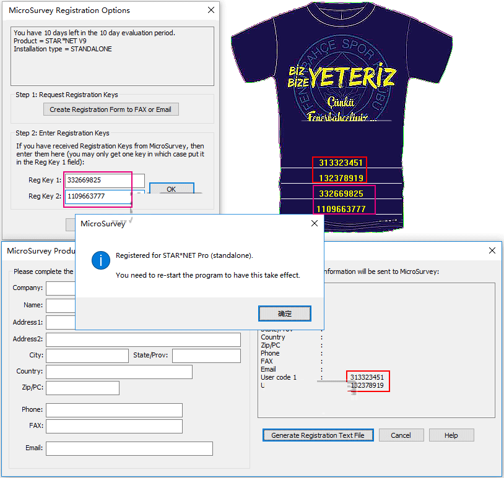Click the 'FAX' line in preview pane
The height and width of the screenshot is (478, 504).
click(x=267, y=361)
